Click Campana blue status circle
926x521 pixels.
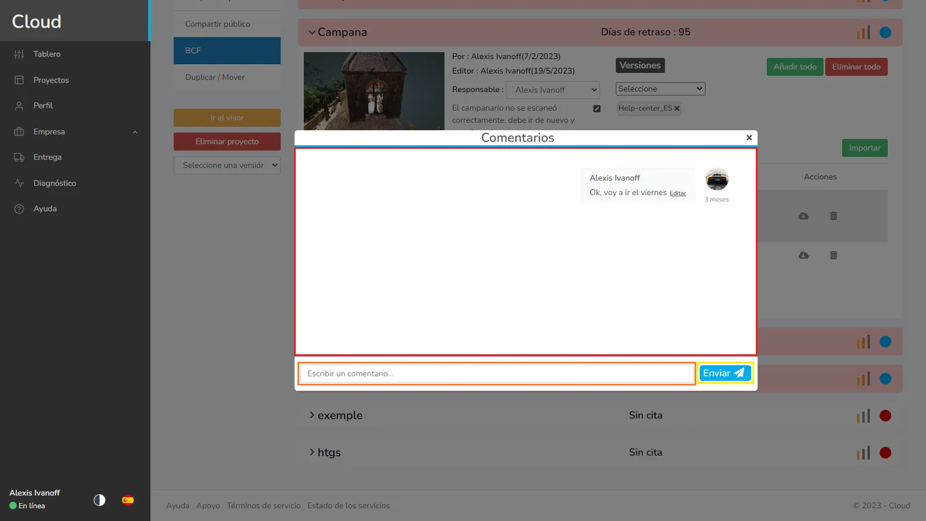(x=885, y=32)
